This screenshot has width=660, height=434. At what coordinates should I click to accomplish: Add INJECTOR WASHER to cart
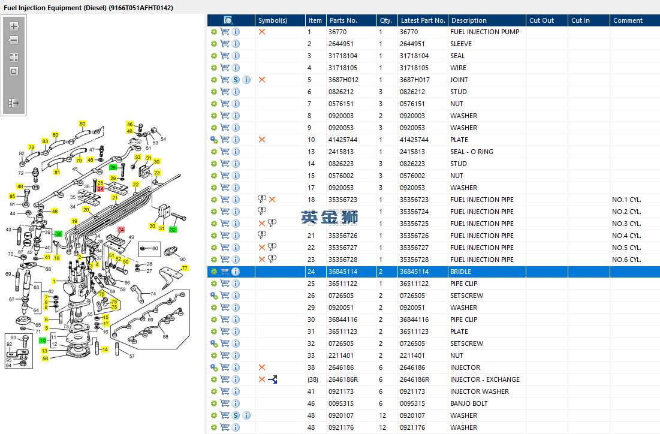225,391
